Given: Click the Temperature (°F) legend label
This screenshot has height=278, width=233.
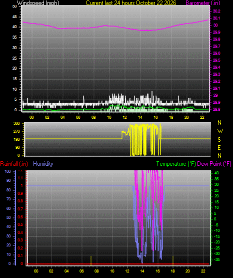Looking at the screenshot, I should [x=176, y=164].
